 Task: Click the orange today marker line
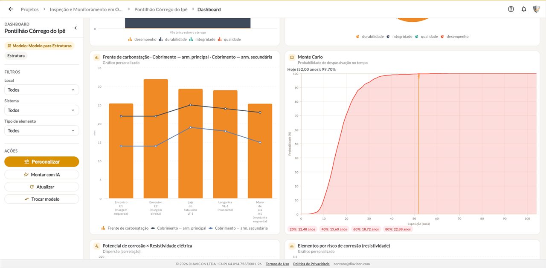tap(418, 144)
